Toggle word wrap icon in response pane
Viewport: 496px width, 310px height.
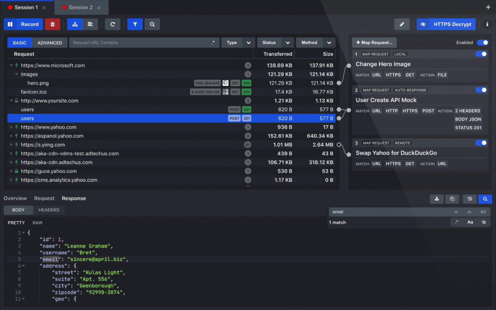470,199
